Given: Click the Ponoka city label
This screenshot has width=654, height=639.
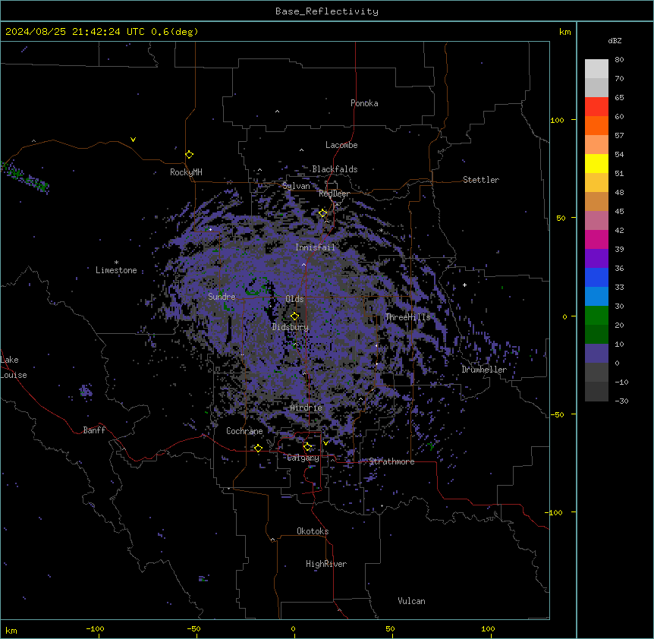Looking at the screenshot, I should [364, 103].
